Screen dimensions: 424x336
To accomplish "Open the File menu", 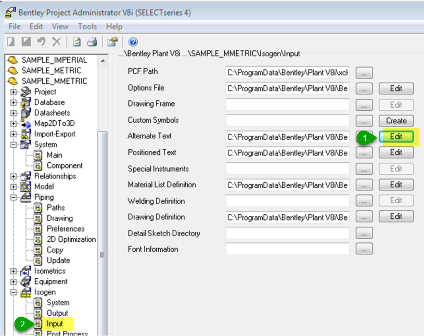I will [x=15, y=27].
